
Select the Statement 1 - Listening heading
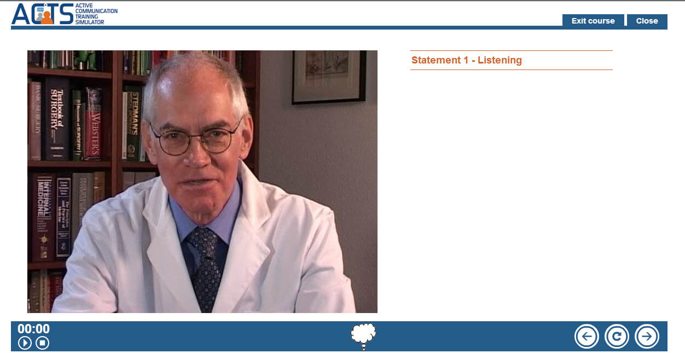click(x=466, y=60)
